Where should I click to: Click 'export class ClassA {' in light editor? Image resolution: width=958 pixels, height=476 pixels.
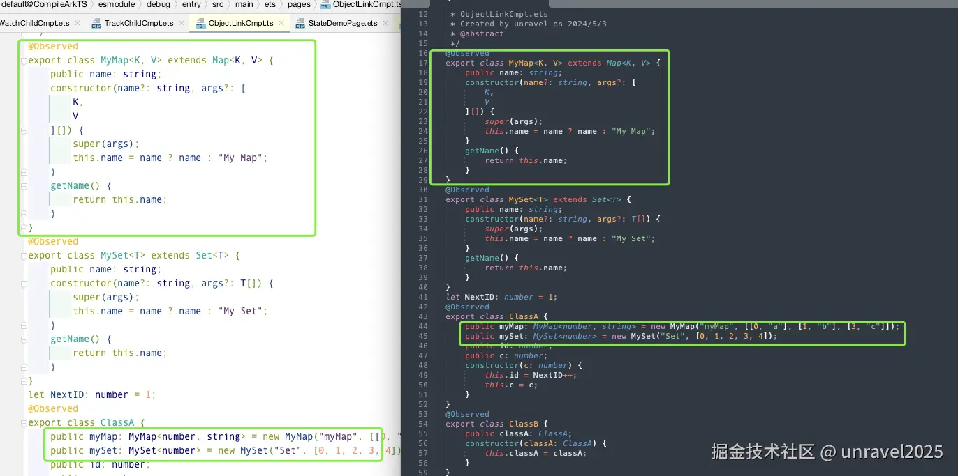click(x=87, y=422)
